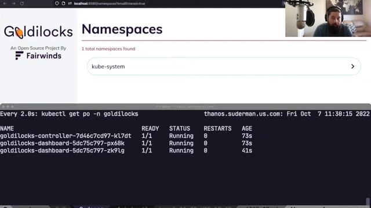
Task: Click the page info icon in the address bar
Action: point(63,3)
